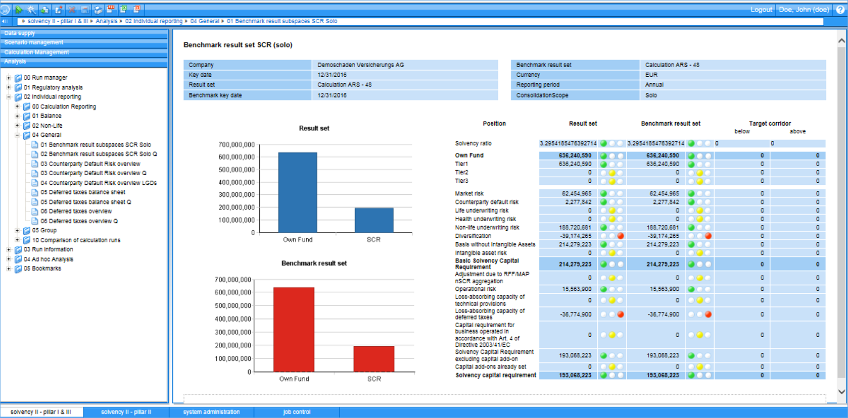Expand the 00 Run manager tree node
The image size is (848, 418).
(9, 78)
